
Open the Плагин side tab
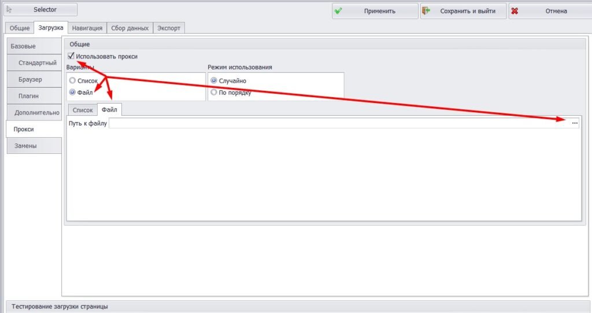click(34, 96)
